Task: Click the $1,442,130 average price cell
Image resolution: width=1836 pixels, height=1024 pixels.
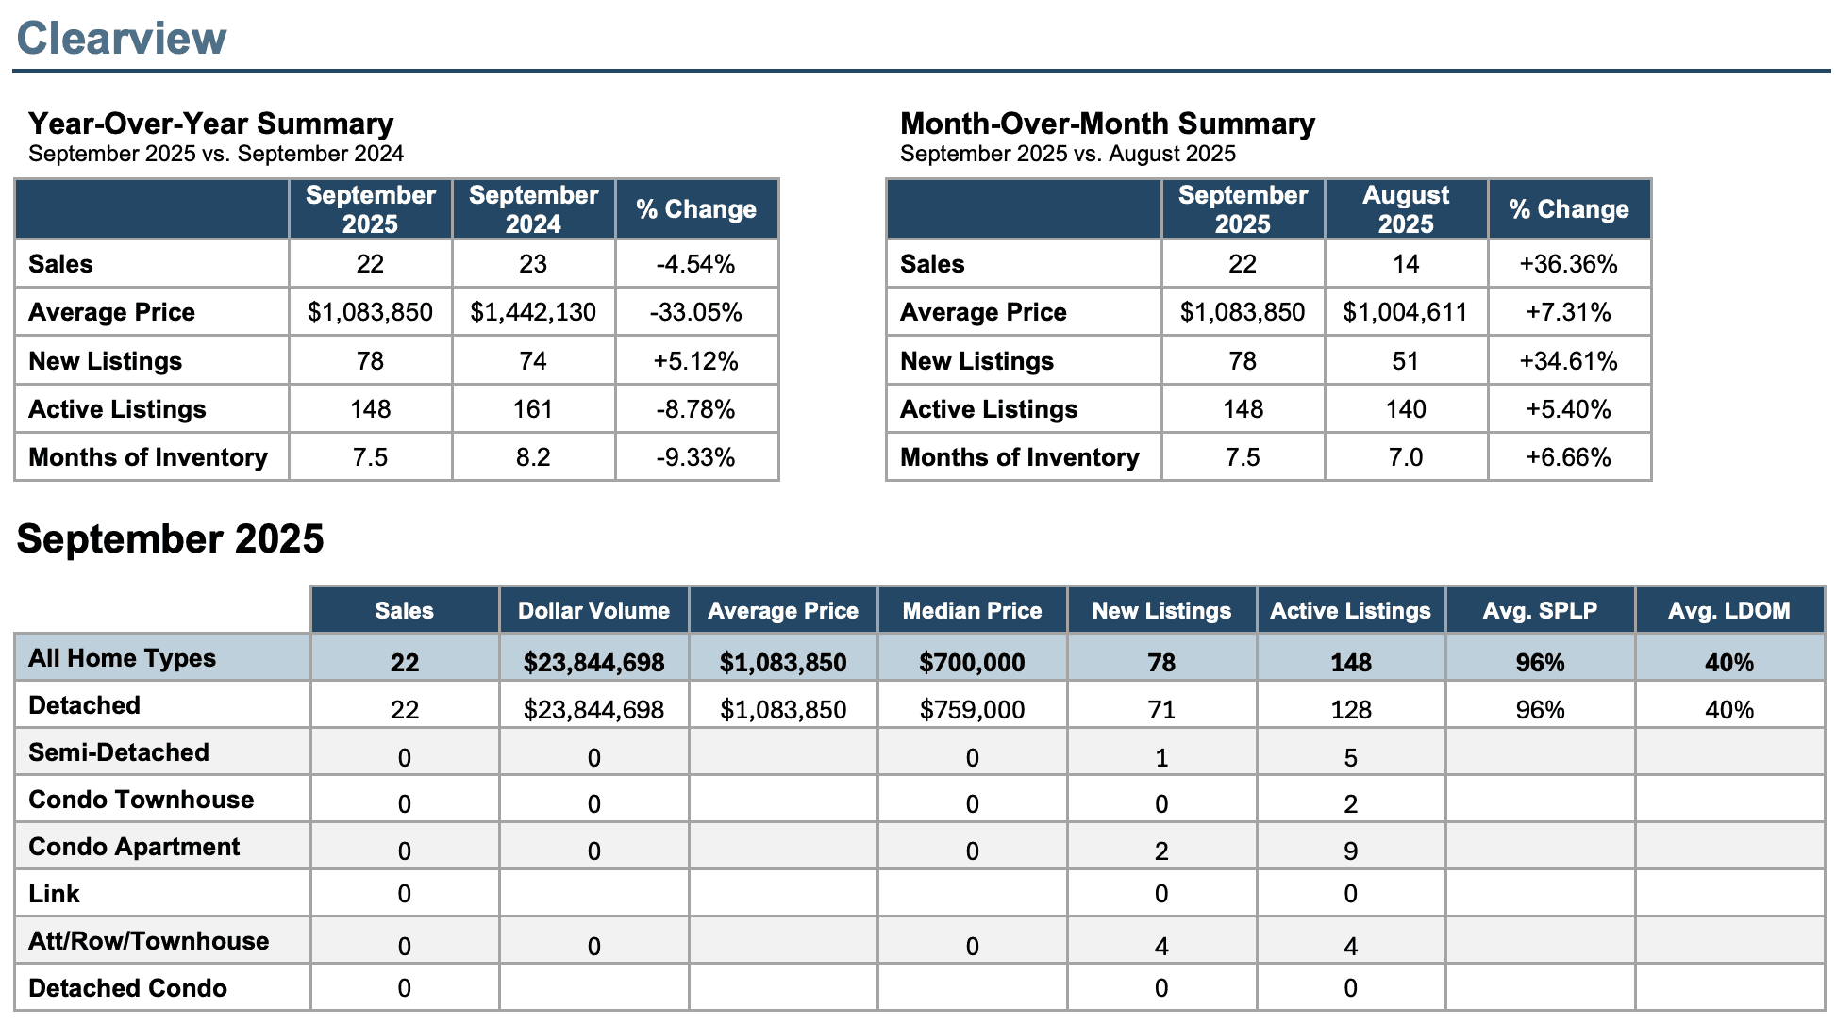Action: (x=533, y=312)
